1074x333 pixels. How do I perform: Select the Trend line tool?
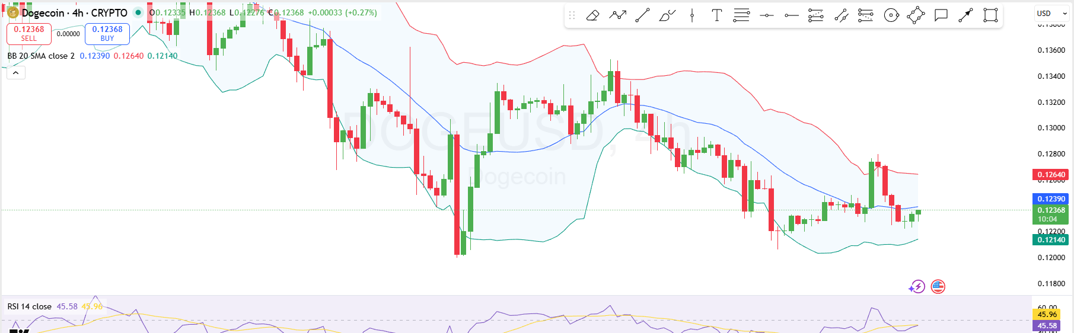coord(642,15)
